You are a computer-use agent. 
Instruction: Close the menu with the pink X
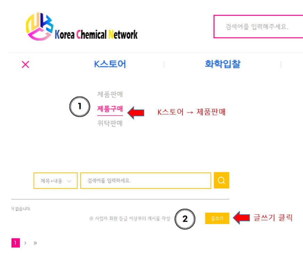tap(25, 64)
